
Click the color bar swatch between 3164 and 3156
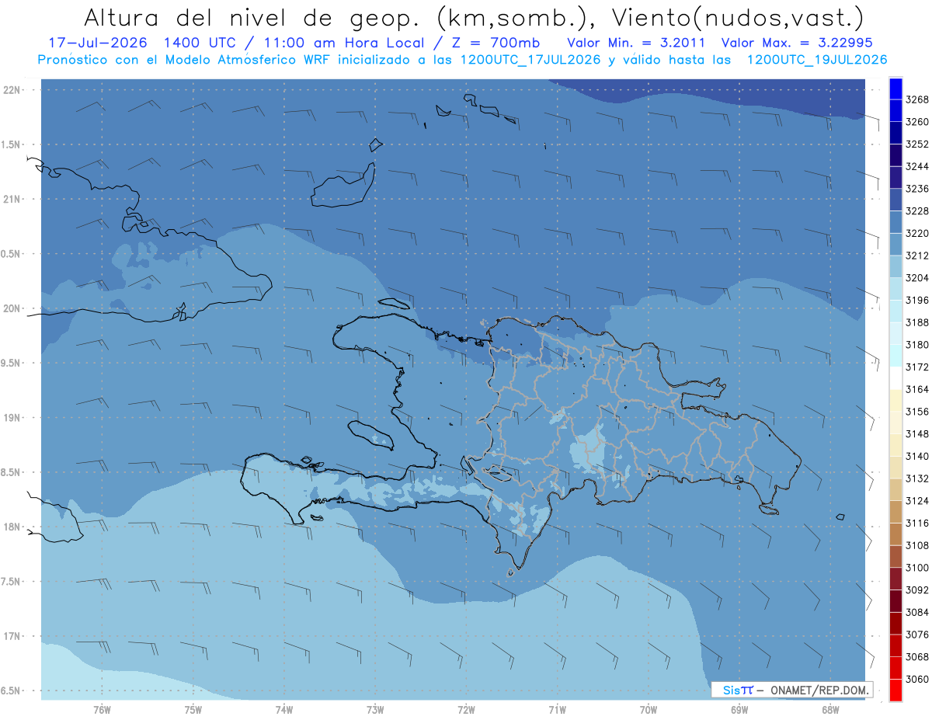pos(895,401)
